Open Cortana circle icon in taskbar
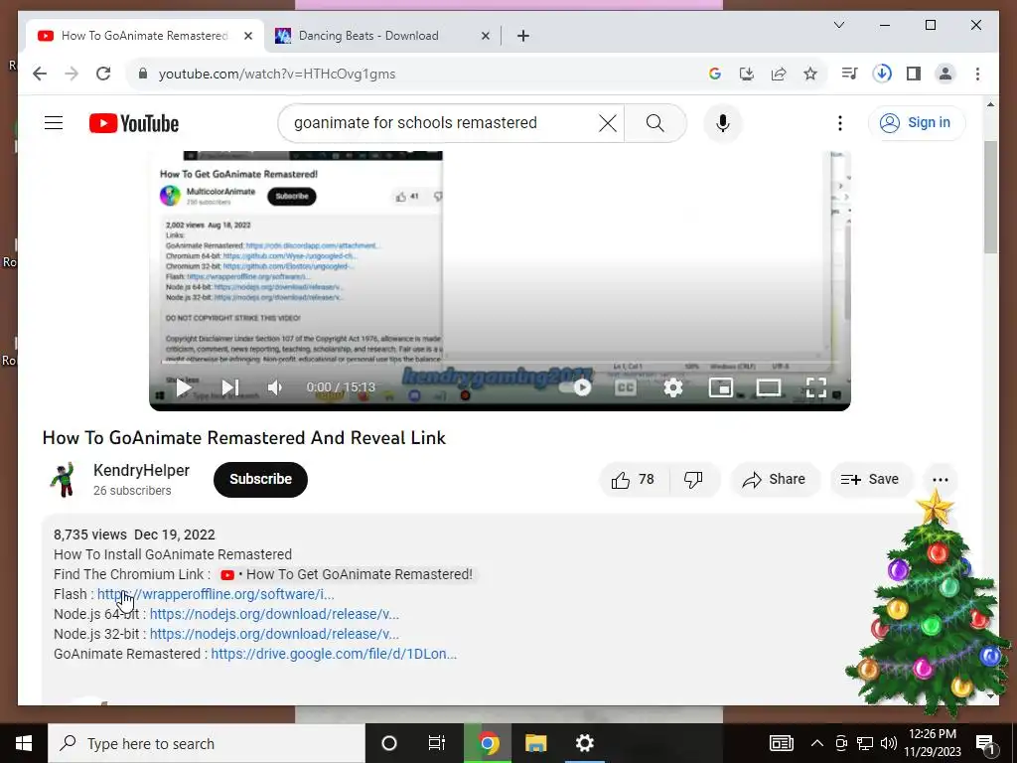This screenshot has width=1017, height=763. [x=389, y=743]
